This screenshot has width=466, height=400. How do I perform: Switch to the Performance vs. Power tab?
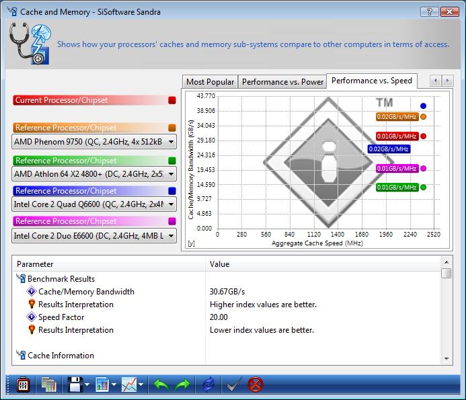pyautogui.click(x=282, y=82)
